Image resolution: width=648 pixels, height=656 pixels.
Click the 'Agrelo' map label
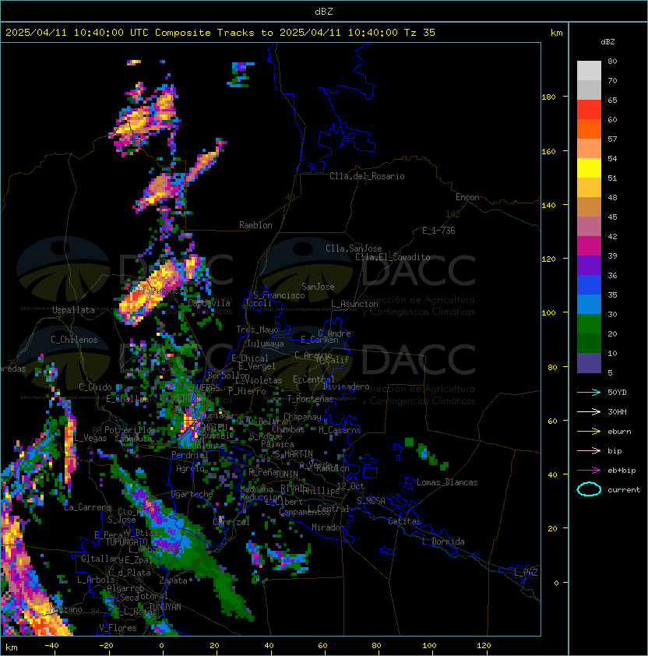190,468
